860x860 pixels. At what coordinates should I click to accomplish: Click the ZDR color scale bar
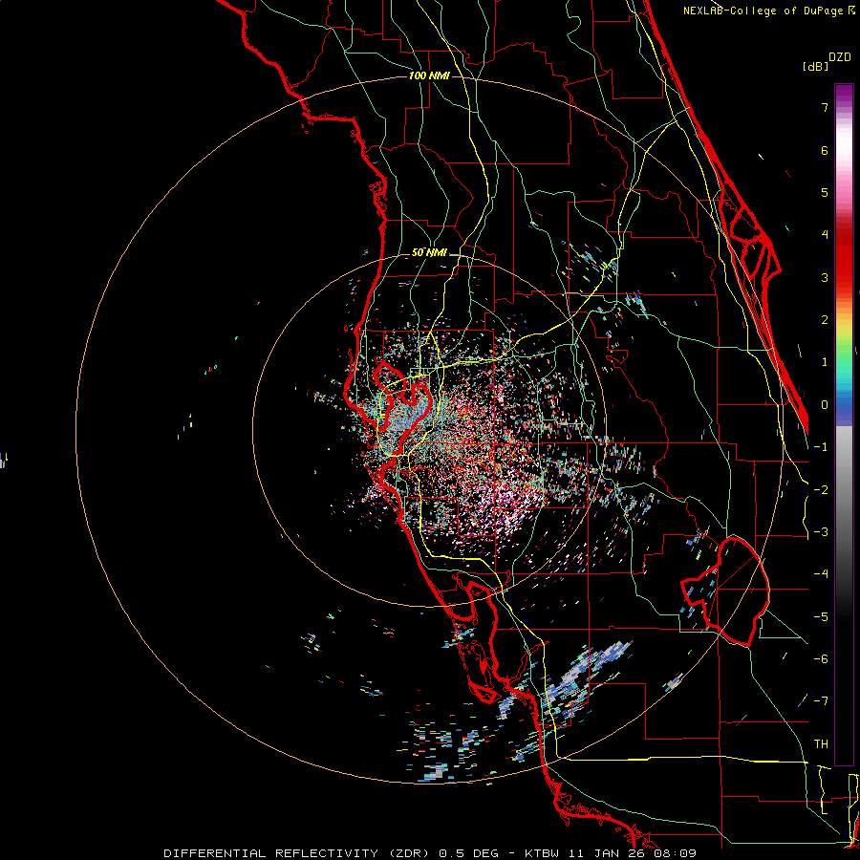[844, 424]
